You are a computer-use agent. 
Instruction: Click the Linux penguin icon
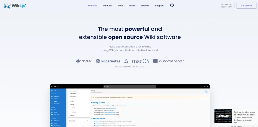pyautogui.click(x=126, y=61)
